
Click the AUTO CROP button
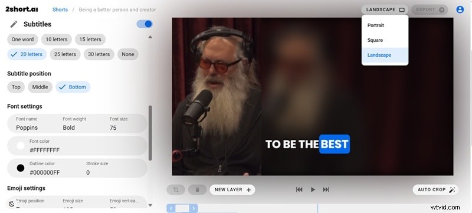435,189
